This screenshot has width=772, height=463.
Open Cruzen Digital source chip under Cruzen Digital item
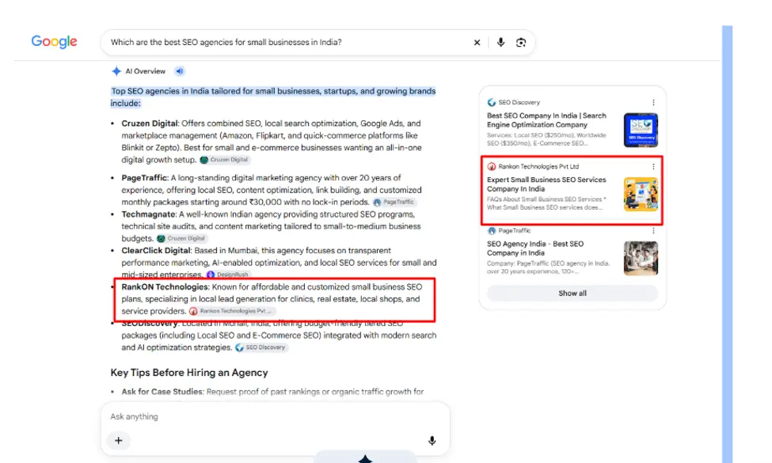tap(225, 160)
